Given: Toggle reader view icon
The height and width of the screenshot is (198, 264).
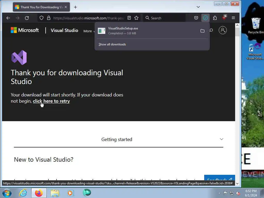Looking at the screenshot, I should coord(129,18).
